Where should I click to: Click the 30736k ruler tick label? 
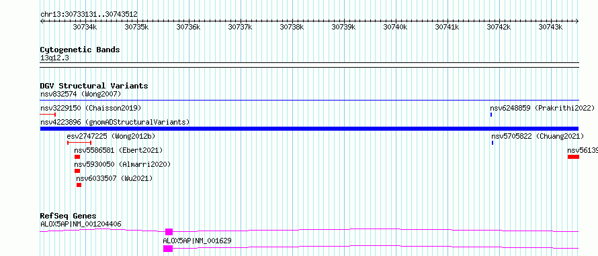188,27
